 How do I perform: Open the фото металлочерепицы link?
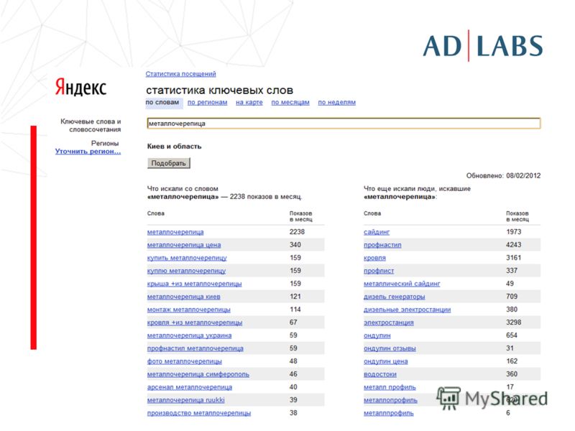[x=185, y=361]
